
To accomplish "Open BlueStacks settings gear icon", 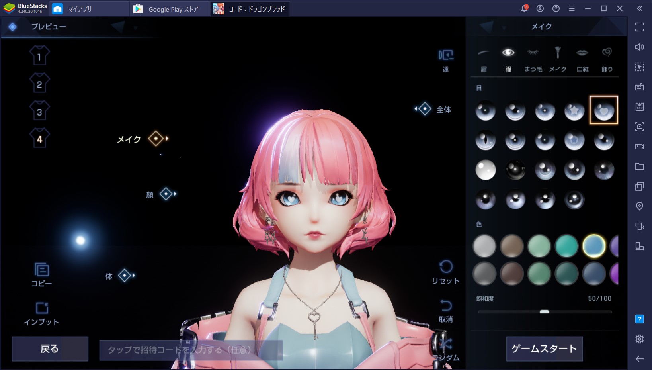I will 640,339.
